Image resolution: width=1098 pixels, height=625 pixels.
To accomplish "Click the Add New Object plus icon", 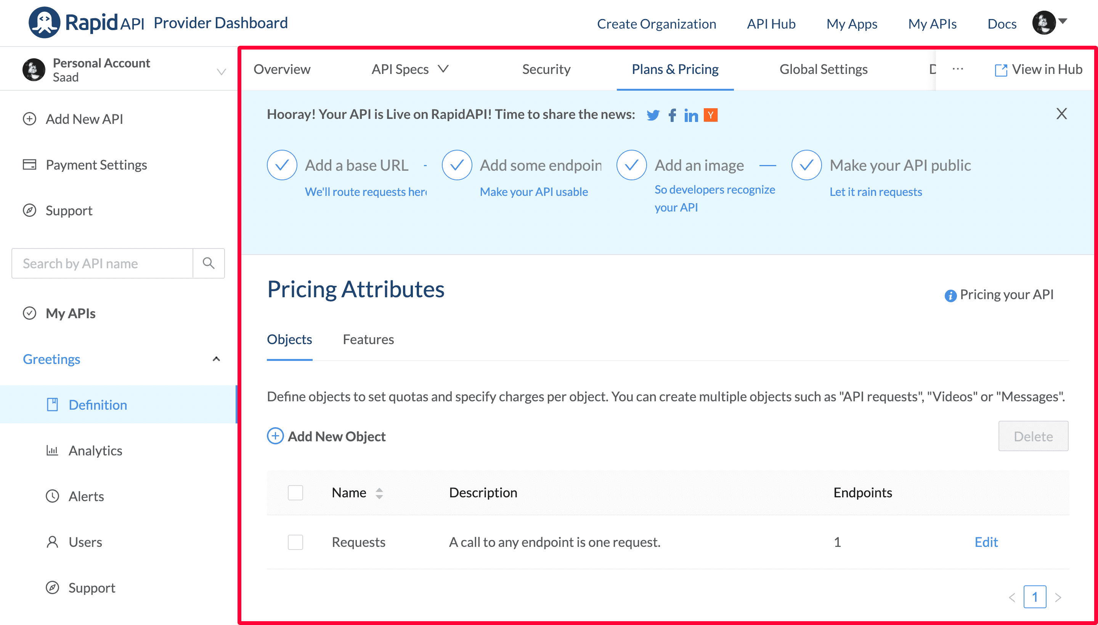I will tap(275, 436).
